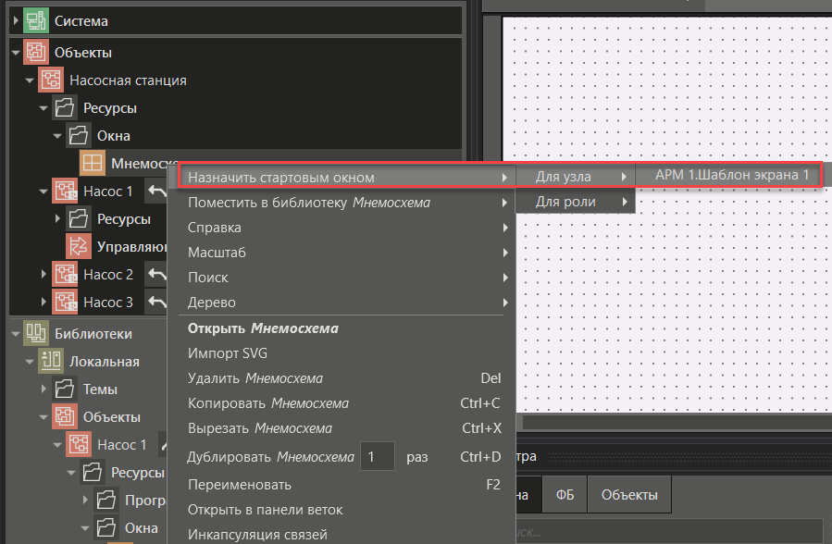Expand the Насос 3 tree node
Image resolution: width=832 pixels, height=544 pixels.
coord(43,303)
